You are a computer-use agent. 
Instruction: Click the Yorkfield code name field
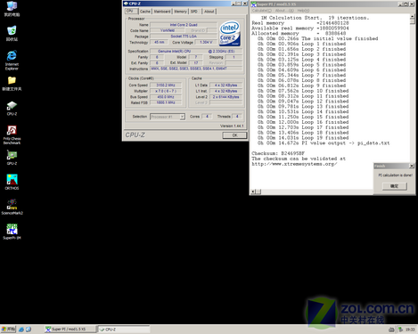pyautogui.click(x=168, y=30)
